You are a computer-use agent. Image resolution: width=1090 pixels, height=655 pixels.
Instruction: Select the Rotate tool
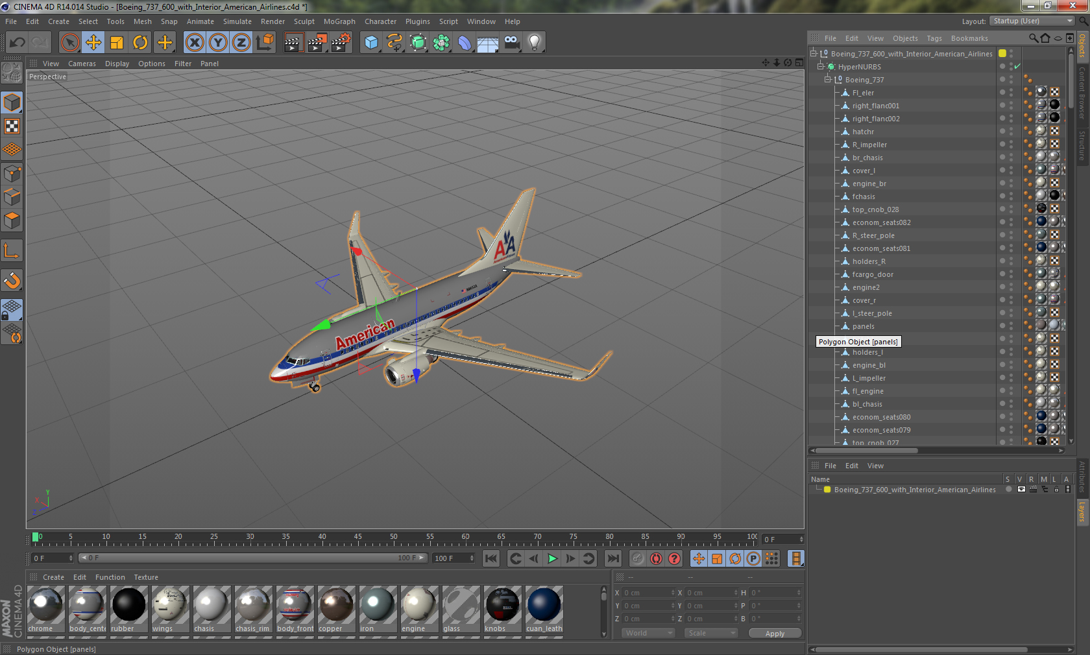pos(140,43)
